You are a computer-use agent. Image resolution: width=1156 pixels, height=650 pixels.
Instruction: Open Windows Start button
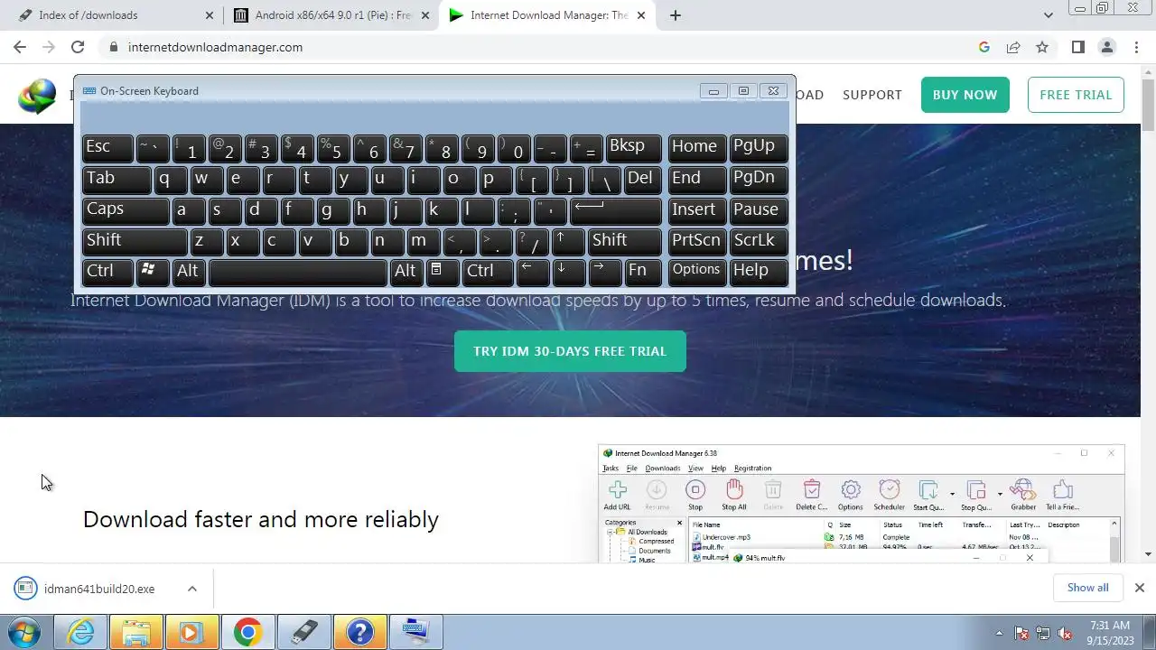point(23,633)
